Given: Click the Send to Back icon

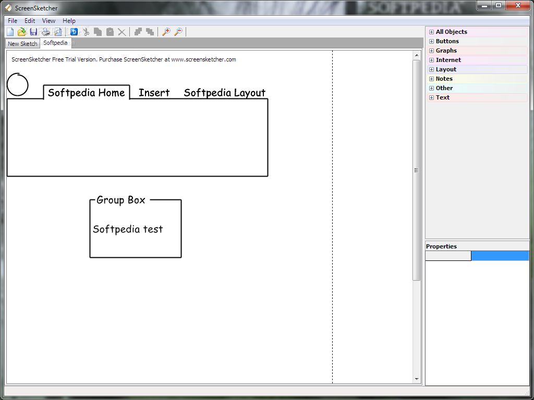Looking at the screenshot, I should 150,32.
